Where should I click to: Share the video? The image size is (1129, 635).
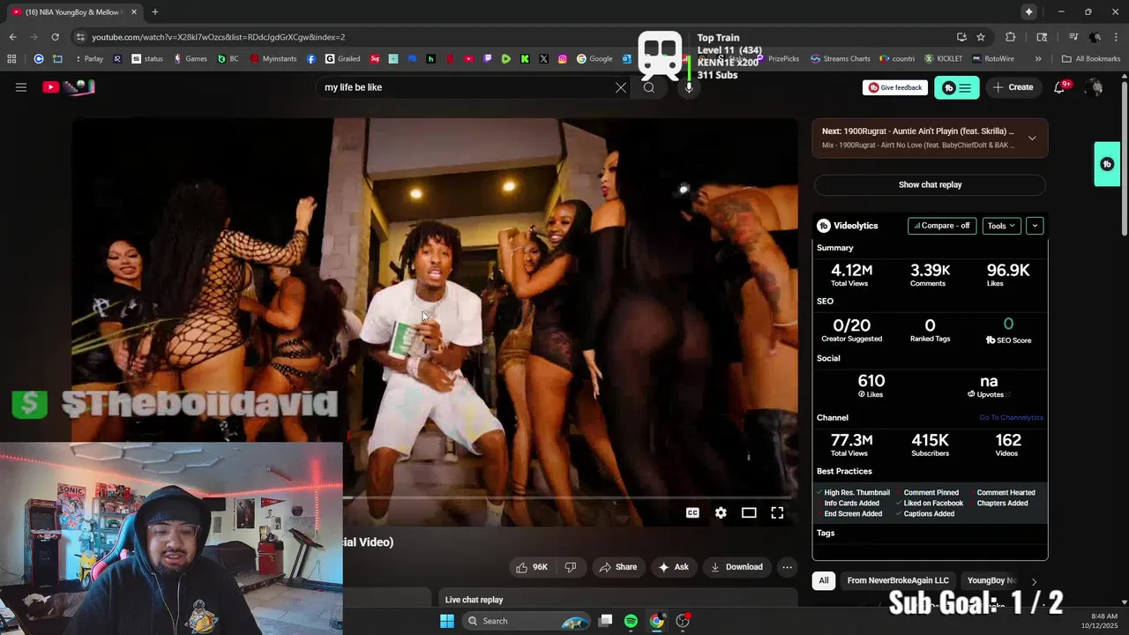point(617,567)
